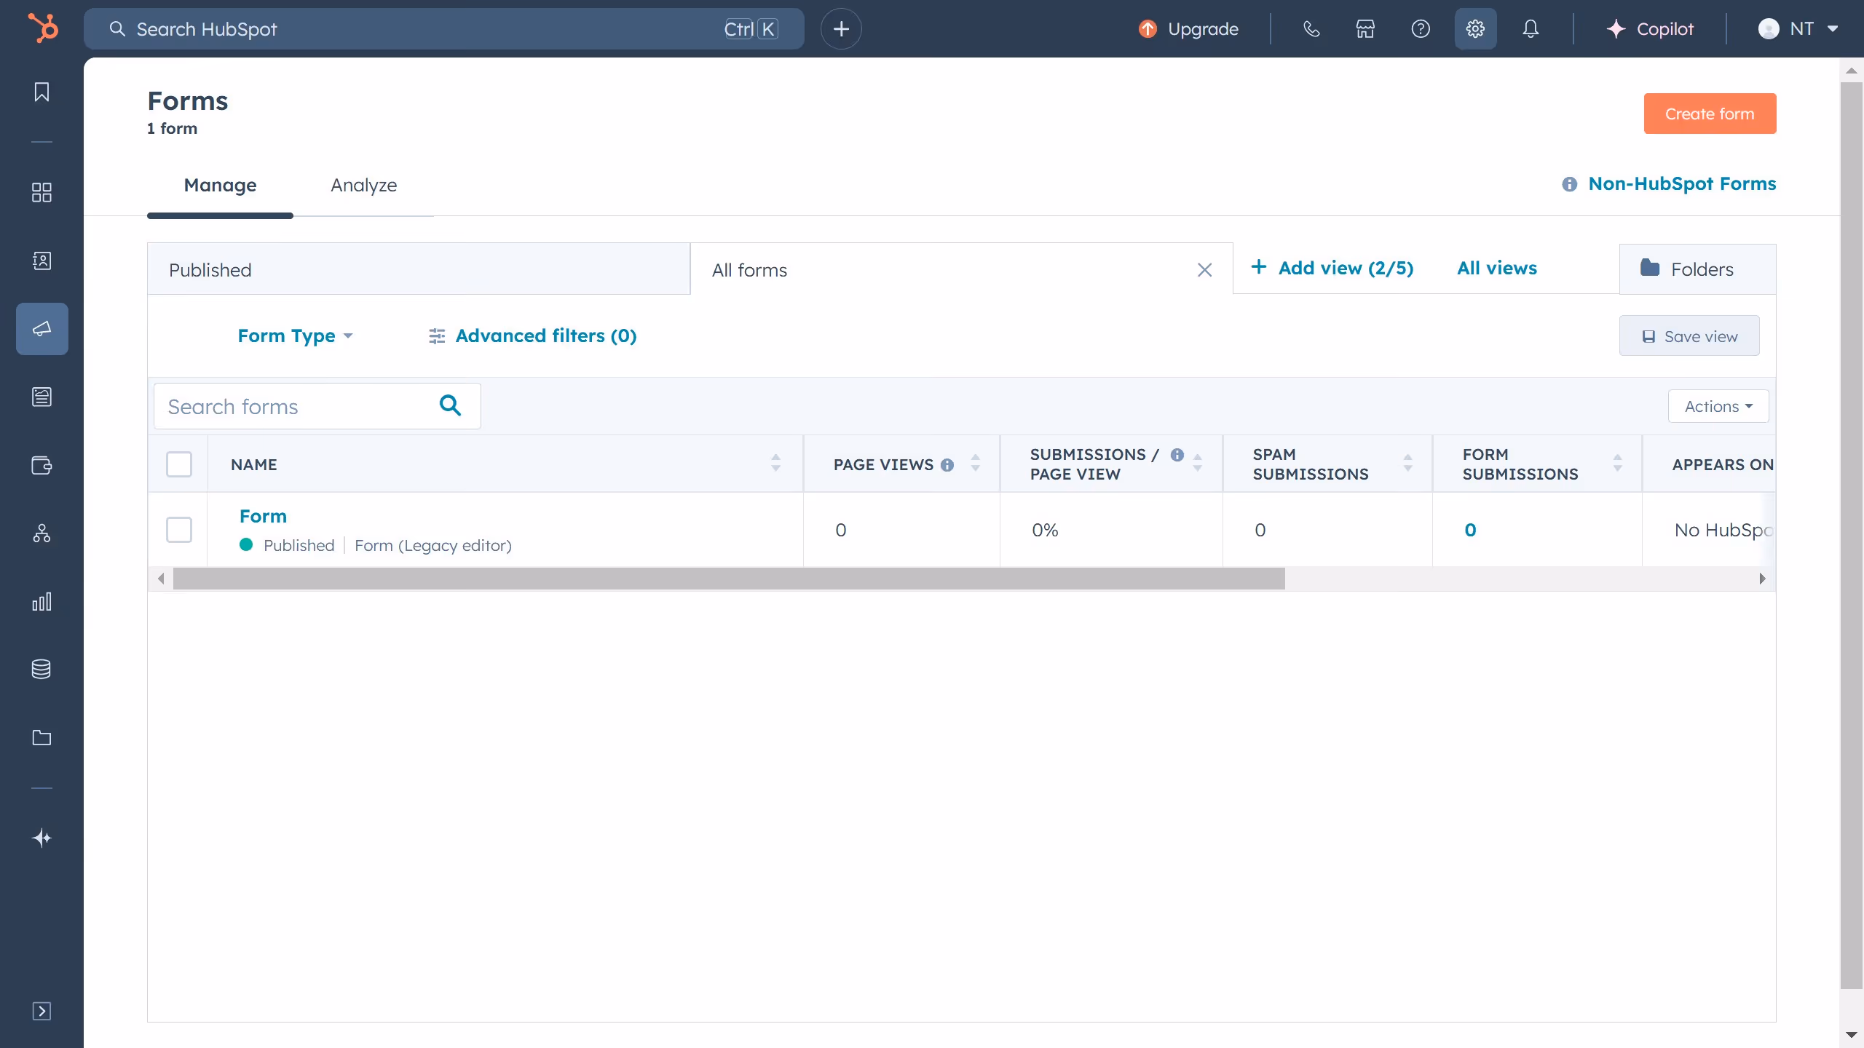Select the checkbox next to Form
The height and width of the screenshot is (1048, 1864).
[179, 530]
